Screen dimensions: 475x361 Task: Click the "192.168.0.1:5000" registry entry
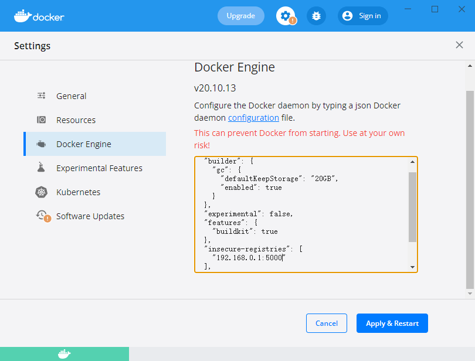(249, 258)
